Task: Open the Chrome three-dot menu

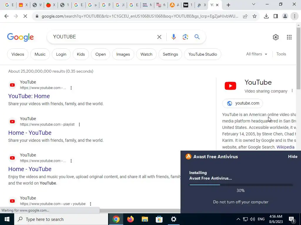Action: click(x=295, y=16)
